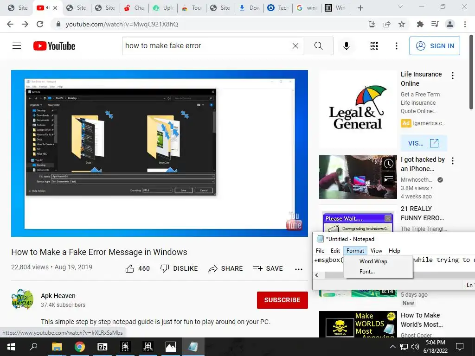Open the YouTube hamburger guide menu
The width and height of the screenshot is (475, 356).
[x=17, y=46]
